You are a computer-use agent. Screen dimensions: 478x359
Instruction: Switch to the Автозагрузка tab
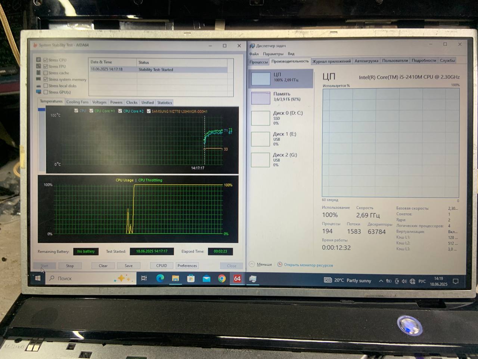(366, 61)
